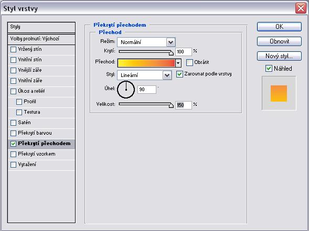Enable the Vržený stín effect checkbox
This screenshot has width=309, height=231.
[13, 49]
